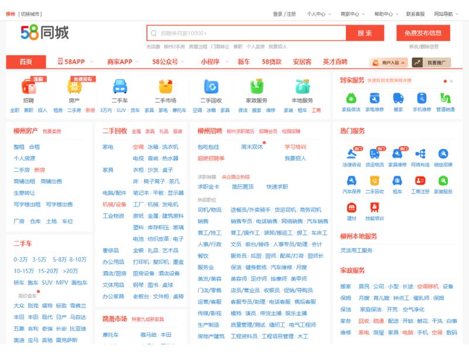
Task: Open the 家政服务 housekeeping category icon
Action: [x=257, y=86]
